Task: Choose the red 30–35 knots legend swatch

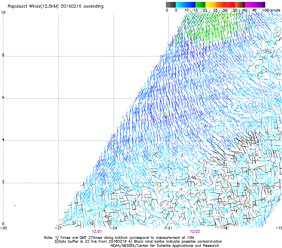Action: [x=230, y=5]
